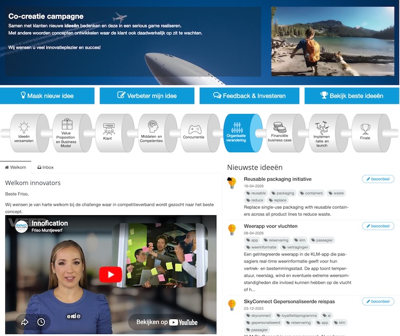
Task: Switch to the Inbox tab
Action: point(45,167)
